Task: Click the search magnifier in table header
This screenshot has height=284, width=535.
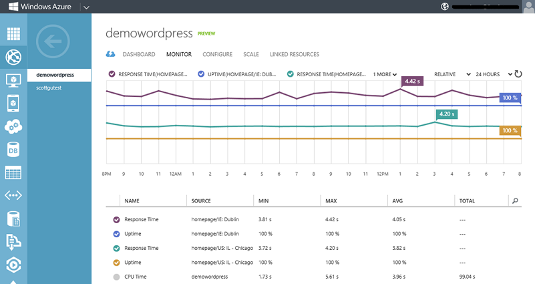Action: tap(515, 200)
